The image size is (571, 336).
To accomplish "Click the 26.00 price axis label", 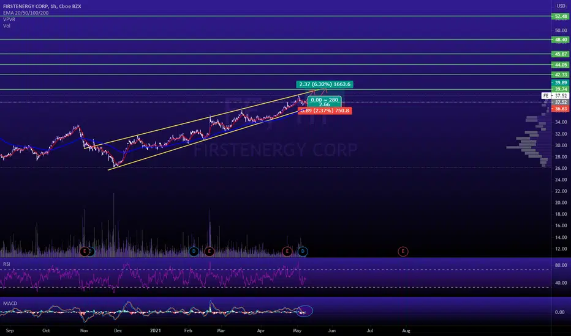I will coord(561,168).
